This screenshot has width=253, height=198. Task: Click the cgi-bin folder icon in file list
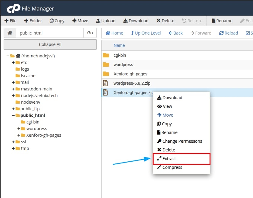point(106,55)
